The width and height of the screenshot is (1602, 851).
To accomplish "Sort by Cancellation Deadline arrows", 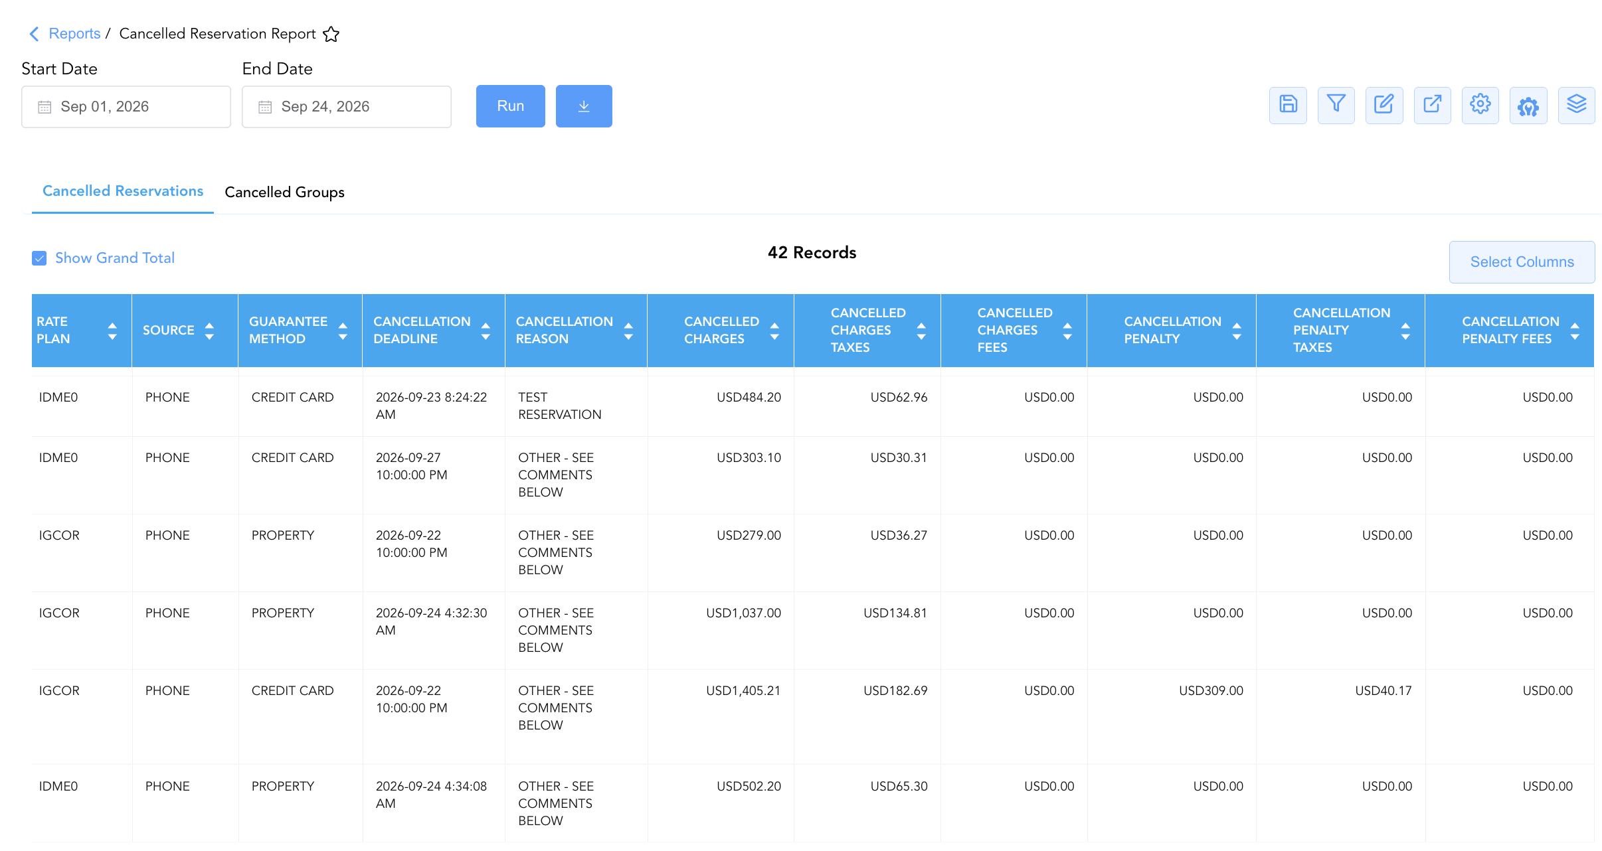I will (x=486, y=331).
